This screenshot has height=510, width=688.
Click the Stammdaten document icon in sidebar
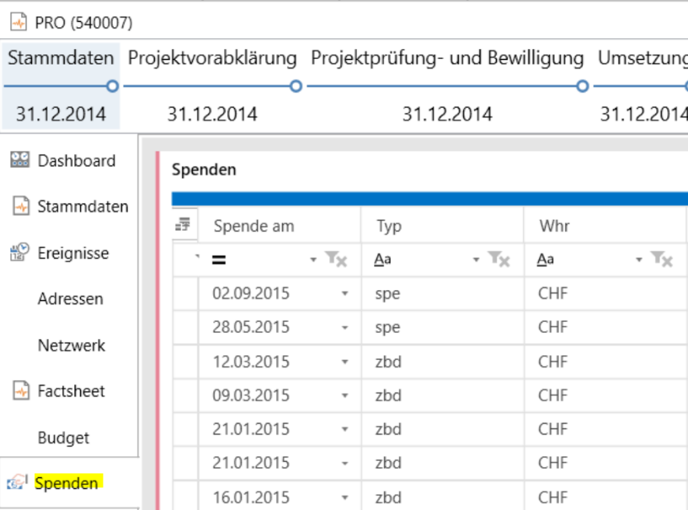point(21,207)
